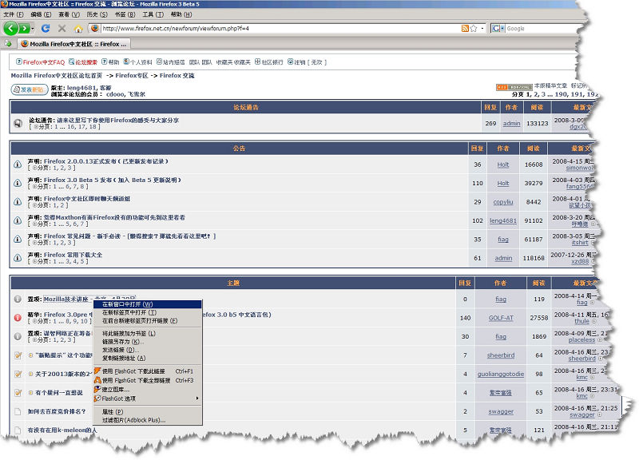Image resolution: width=639 pixels, height=460 pixels.
Task: Open the Firefox 3.0 Beta 5 发布 announcement
Action: click(113, 180)
